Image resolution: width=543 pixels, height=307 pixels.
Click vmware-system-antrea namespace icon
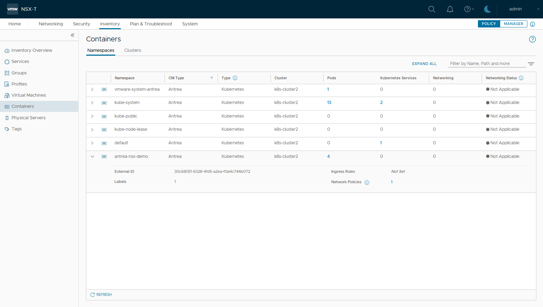(x=104, y=89)
